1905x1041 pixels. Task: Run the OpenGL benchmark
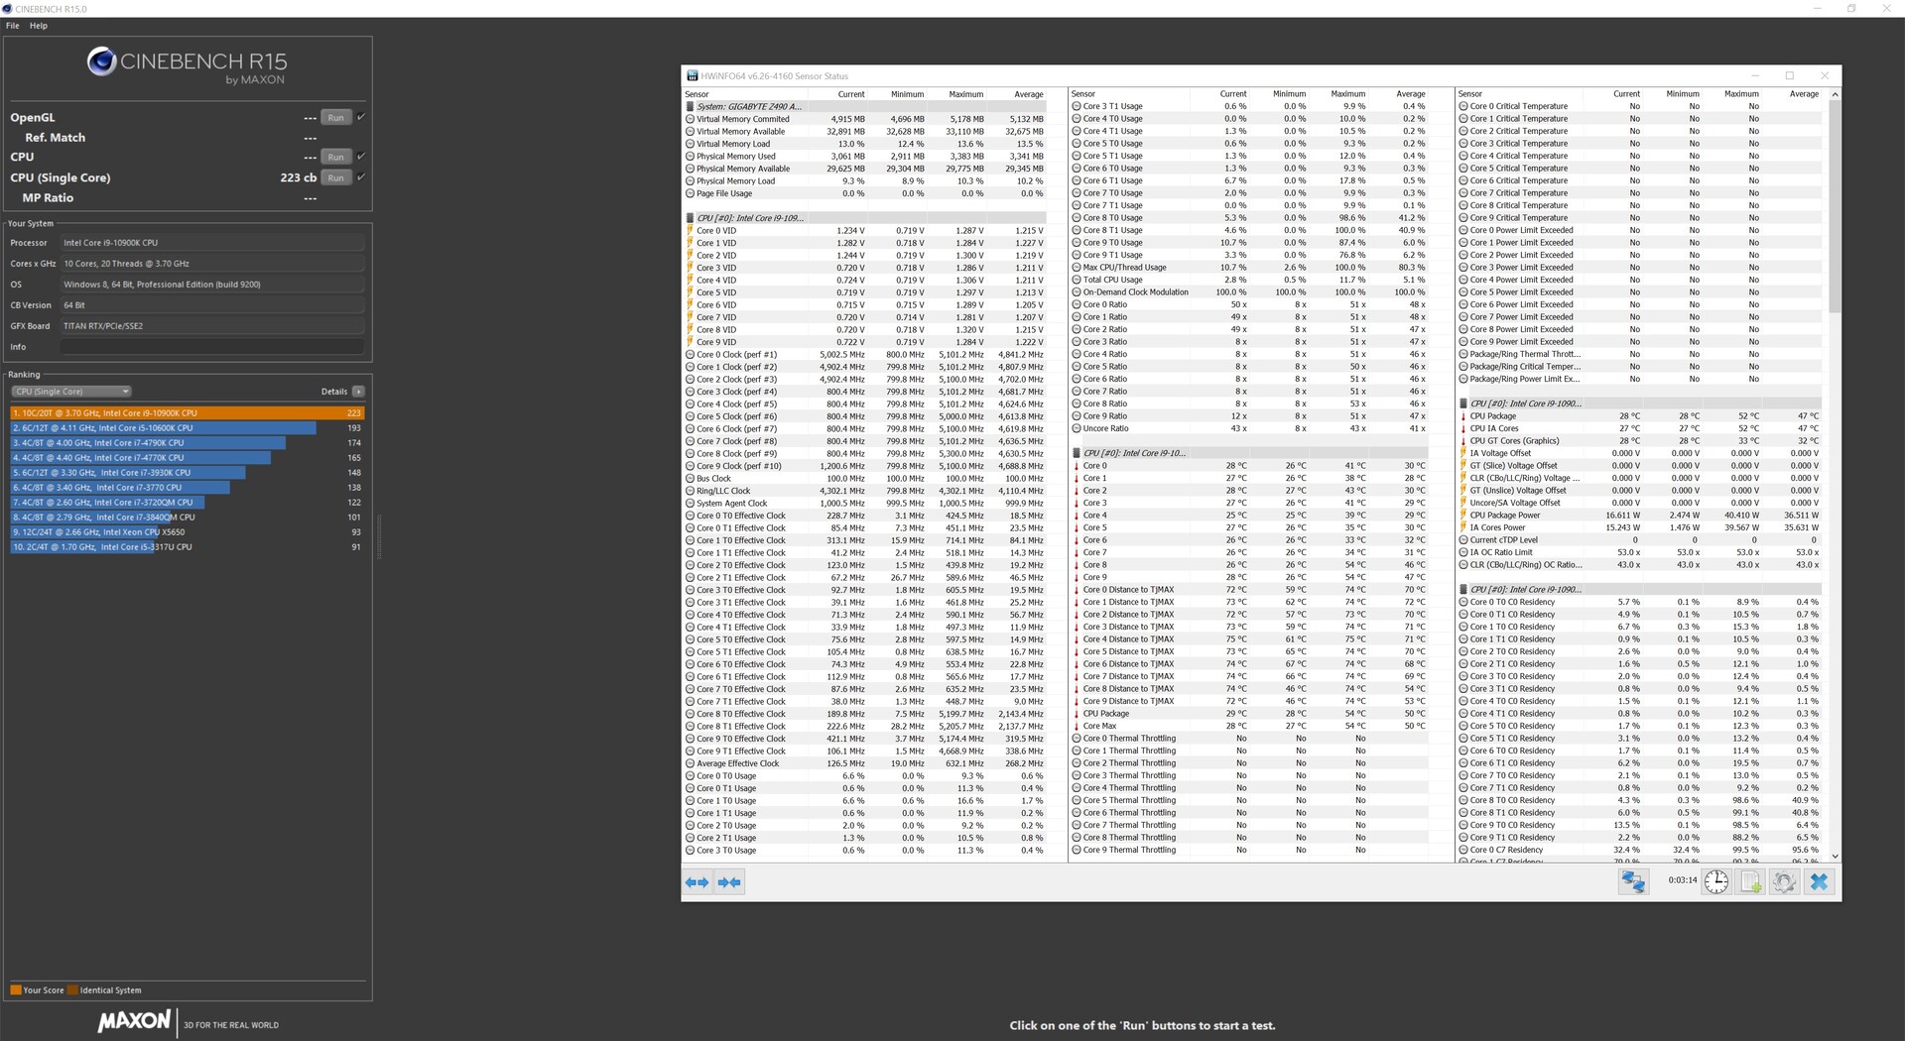pos(336,117)
